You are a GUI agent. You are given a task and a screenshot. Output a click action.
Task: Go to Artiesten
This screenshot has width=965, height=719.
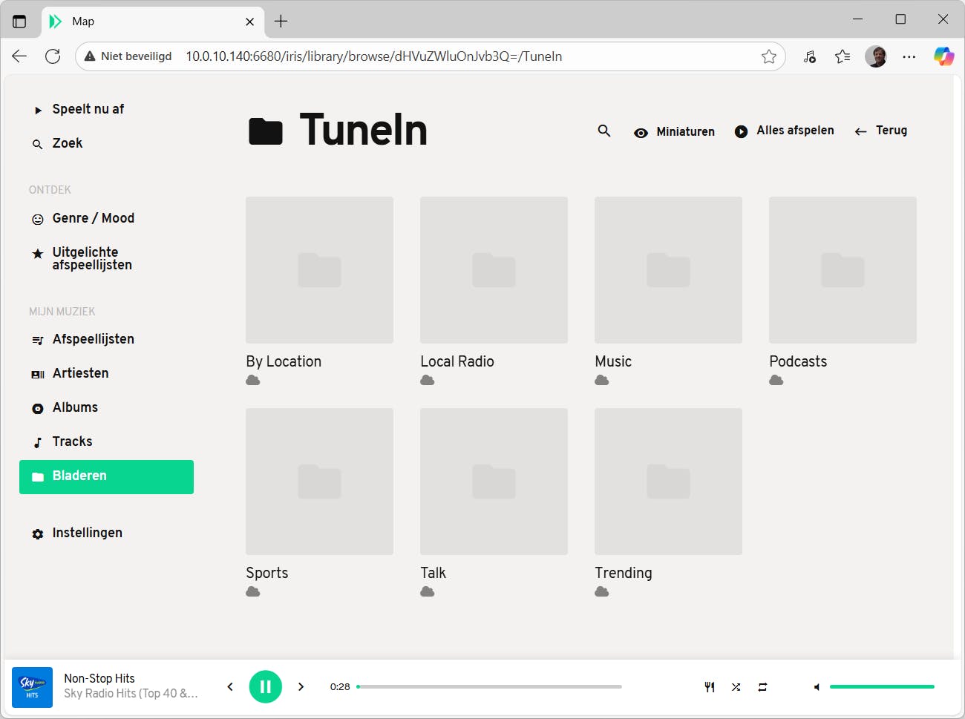[80, 373]
